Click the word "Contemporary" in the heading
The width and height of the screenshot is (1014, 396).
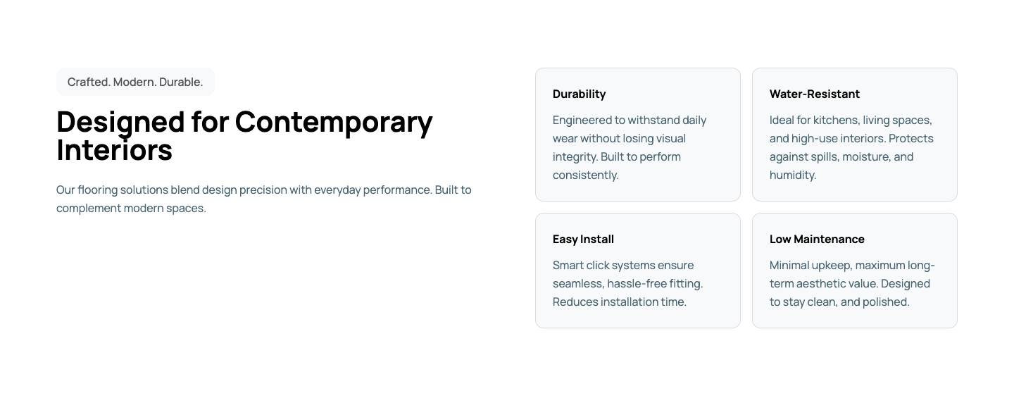coord(334,122)
